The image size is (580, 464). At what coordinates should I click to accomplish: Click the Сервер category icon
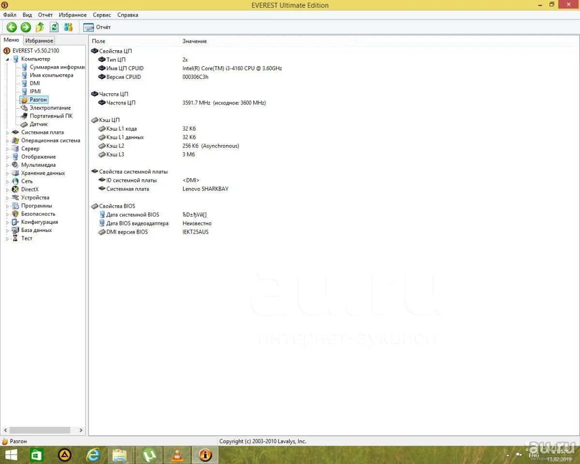coord(15,149)
